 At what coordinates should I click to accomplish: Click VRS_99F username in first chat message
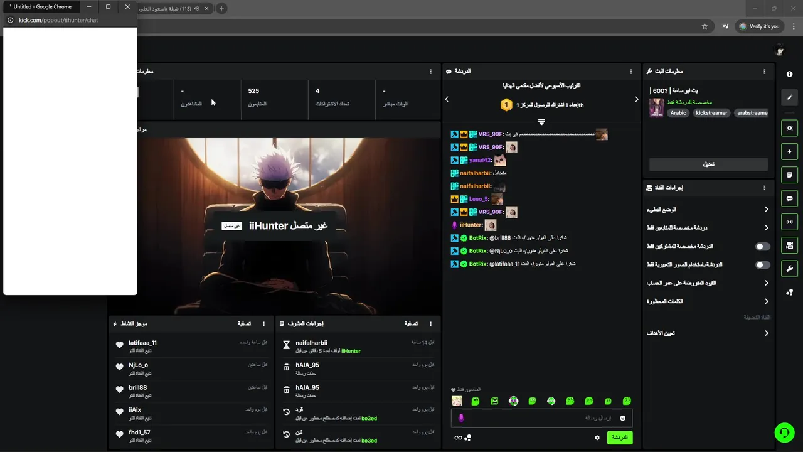pos(490,134)
